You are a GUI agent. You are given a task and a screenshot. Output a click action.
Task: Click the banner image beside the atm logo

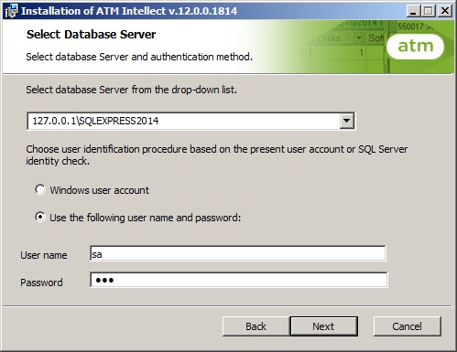(x=342, y=47)
